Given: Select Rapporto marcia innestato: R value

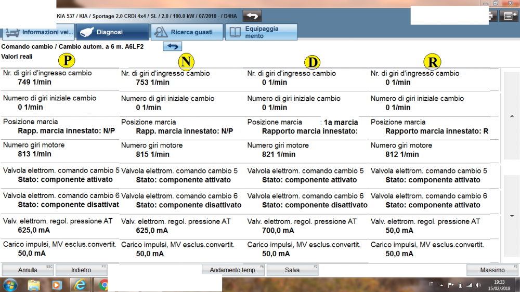Looking at the screenshot, I should click(437, 131).
